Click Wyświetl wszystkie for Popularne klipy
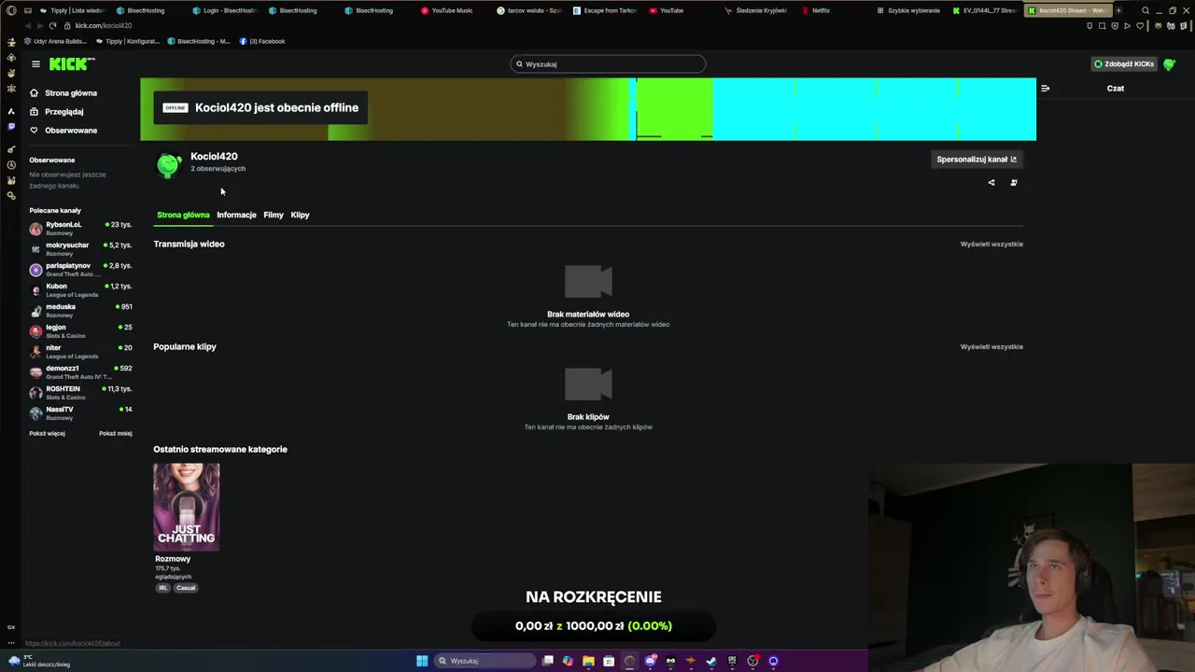Image resolution: width=1195 pixels, height=672 pixels. [x=991, y=347]
